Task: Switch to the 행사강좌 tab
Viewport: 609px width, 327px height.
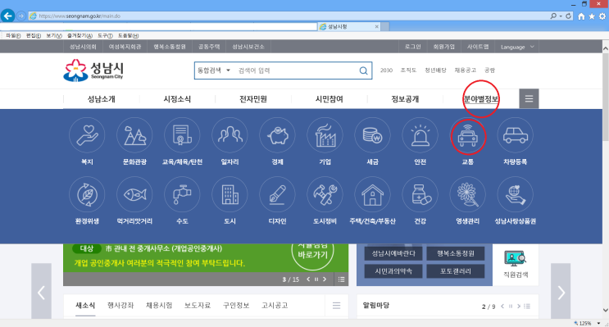Action: 120,305
